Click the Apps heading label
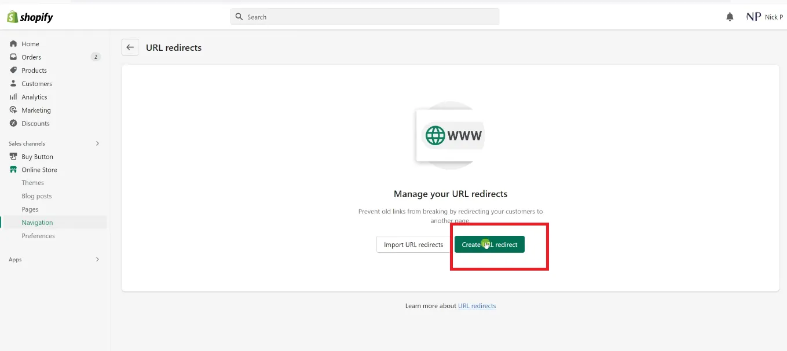Screen dimensions: 787x351 tap(15, 260)
